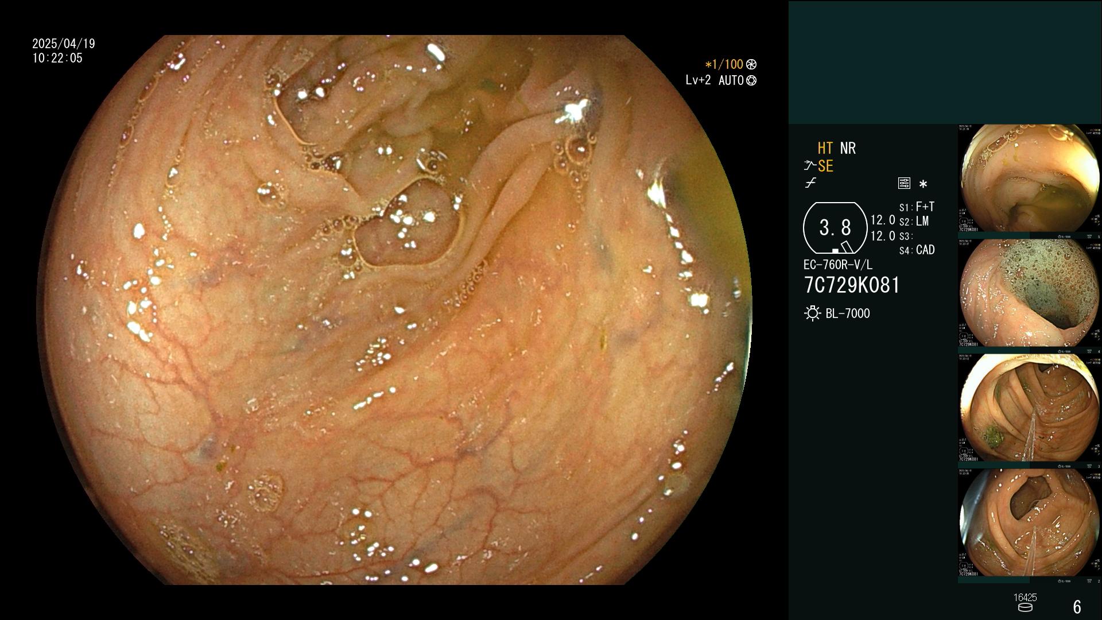
Task: Click the AUTO iris mode label
Action: [731, 80]
